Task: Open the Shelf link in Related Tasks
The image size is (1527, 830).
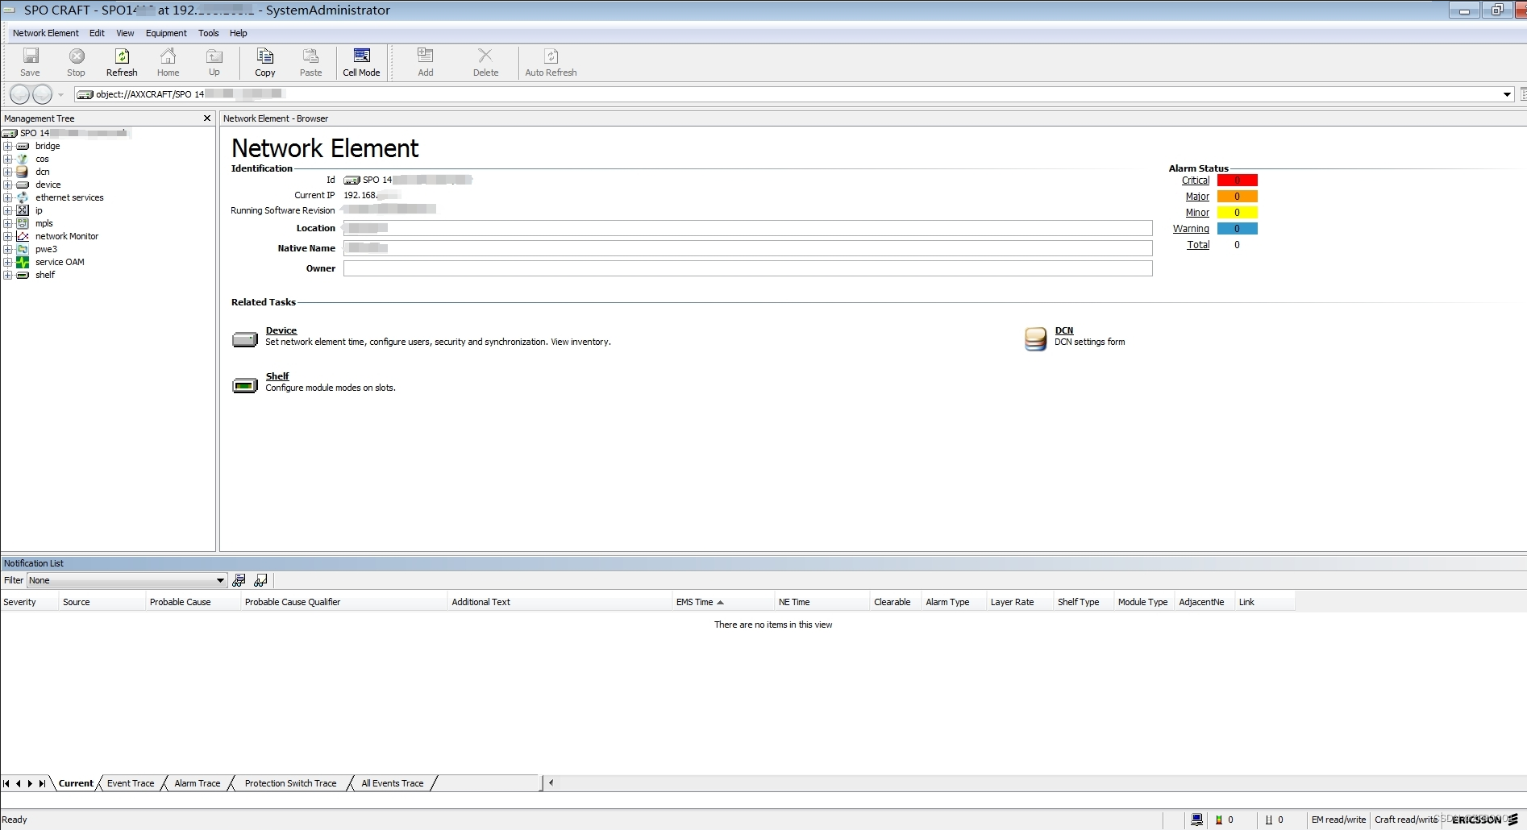Action: (x=277, y=376)
